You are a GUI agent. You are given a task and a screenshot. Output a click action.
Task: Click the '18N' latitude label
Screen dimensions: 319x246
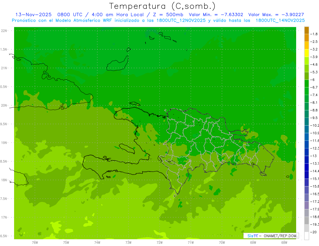4,180
